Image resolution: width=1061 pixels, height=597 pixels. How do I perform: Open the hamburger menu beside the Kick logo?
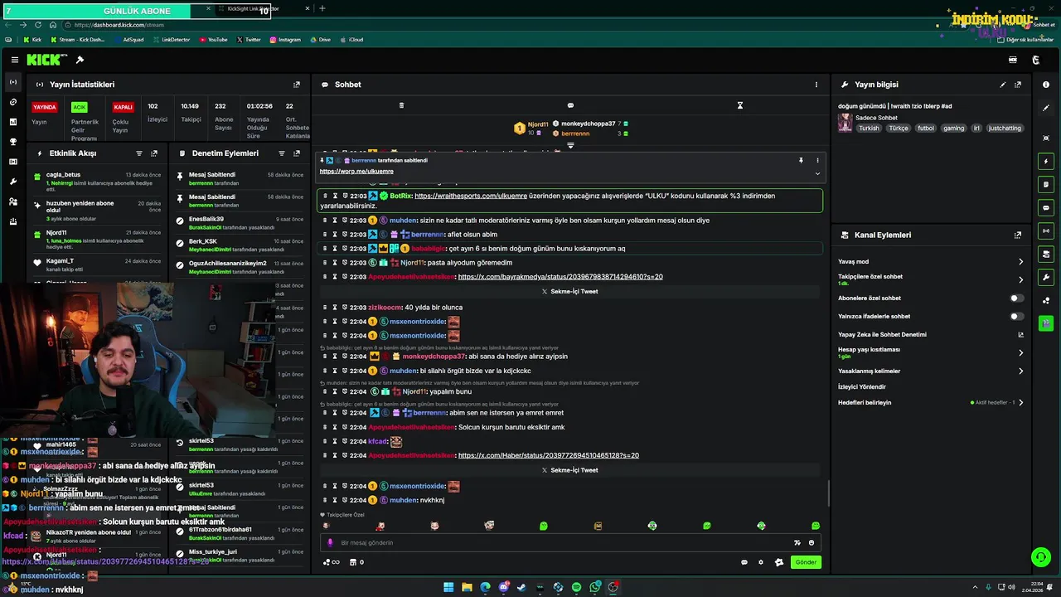click(x=15, y=60)
